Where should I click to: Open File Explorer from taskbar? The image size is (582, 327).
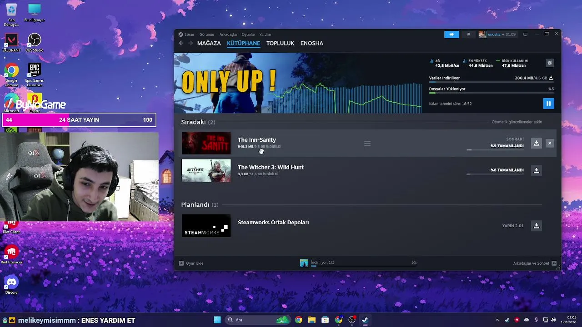311,320
